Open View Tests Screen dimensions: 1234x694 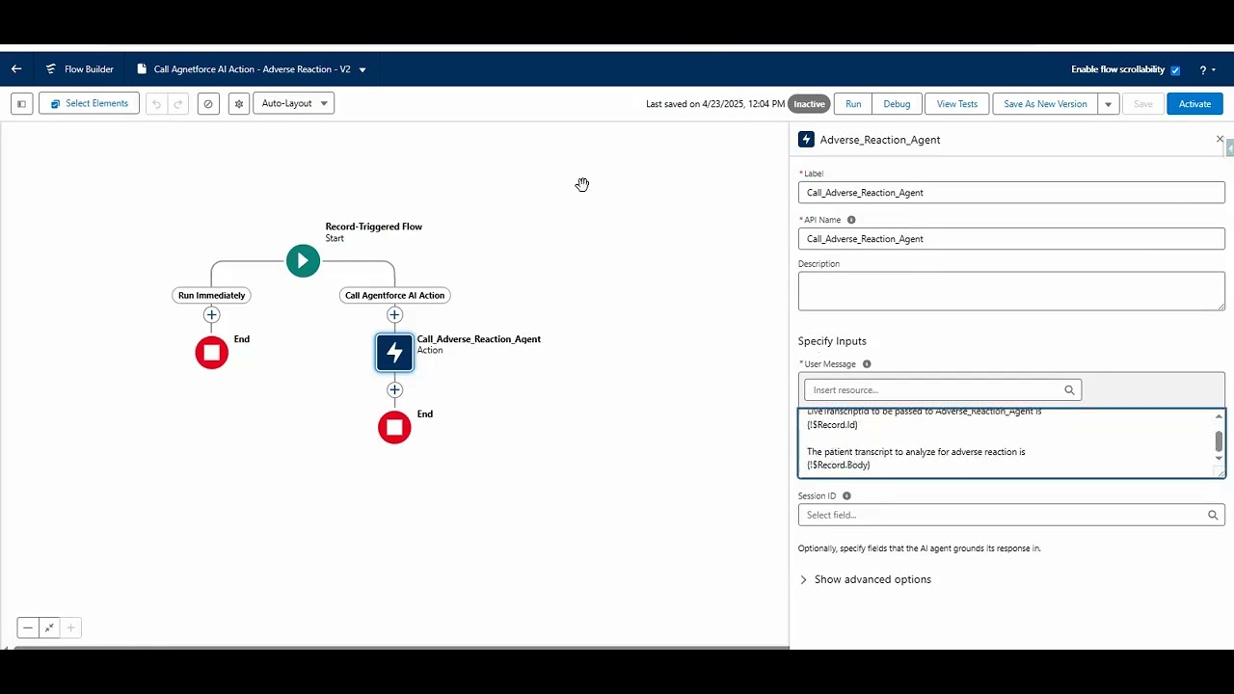(957, 104)
